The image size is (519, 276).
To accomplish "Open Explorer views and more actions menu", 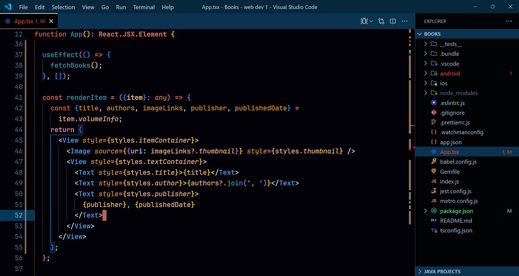I will tap(509, 21).
